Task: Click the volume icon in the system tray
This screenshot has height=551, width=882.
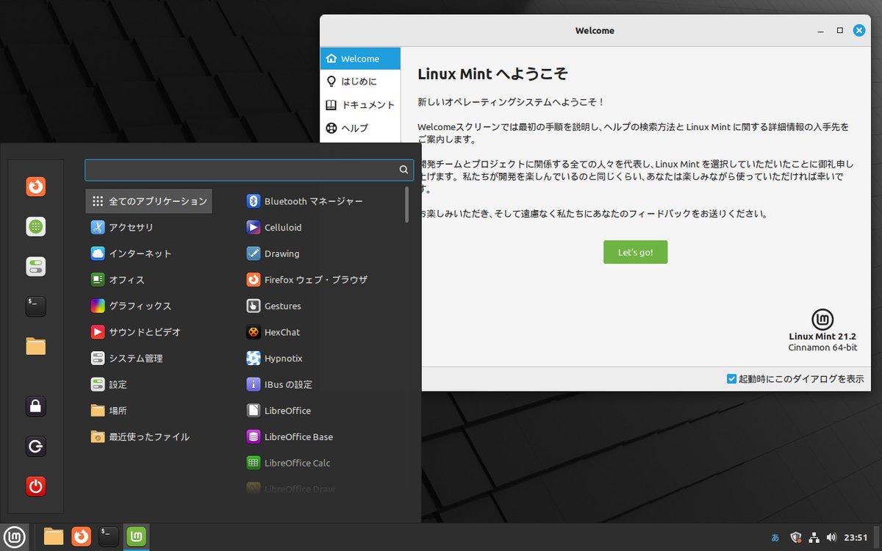Action: click(833, 537)
